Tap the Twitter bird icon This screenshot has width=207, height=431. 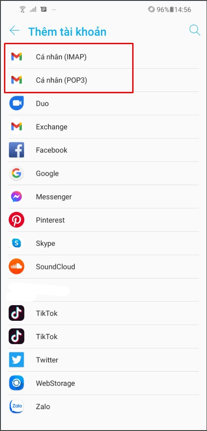[16, 360]
